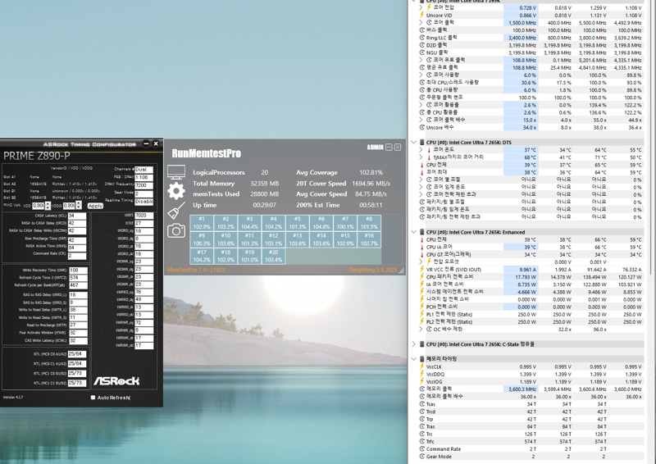Expand the 코어 클럭 row
The image size is (656, 464).
(421, 23)
